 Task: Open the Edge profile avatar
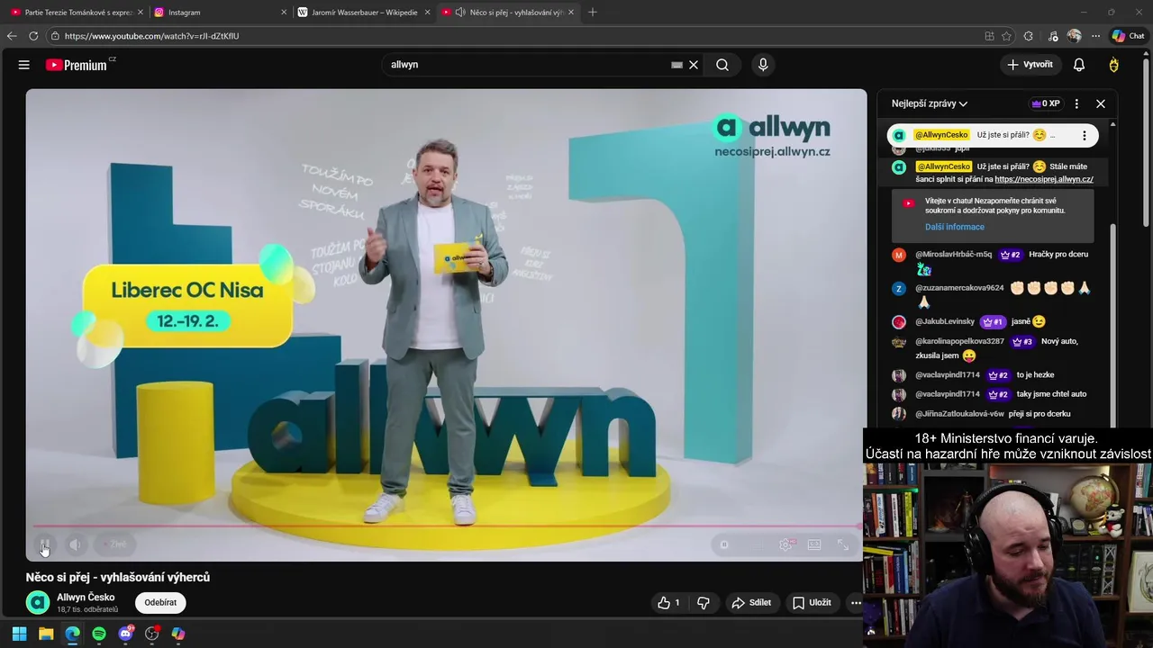point(1074,36)
